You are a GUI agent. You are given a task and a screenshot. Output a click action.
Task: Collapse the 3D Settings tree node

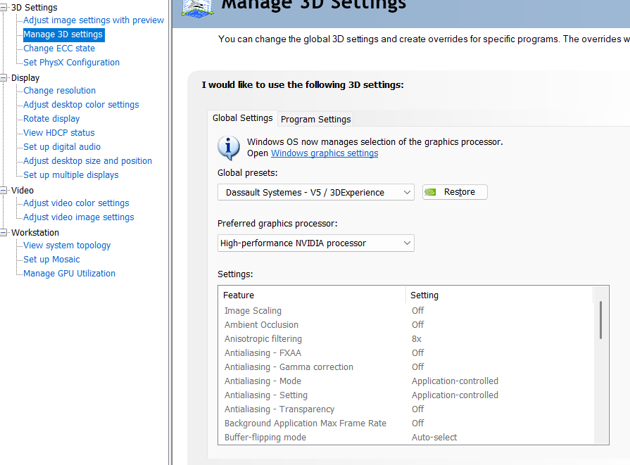point(4,8)
